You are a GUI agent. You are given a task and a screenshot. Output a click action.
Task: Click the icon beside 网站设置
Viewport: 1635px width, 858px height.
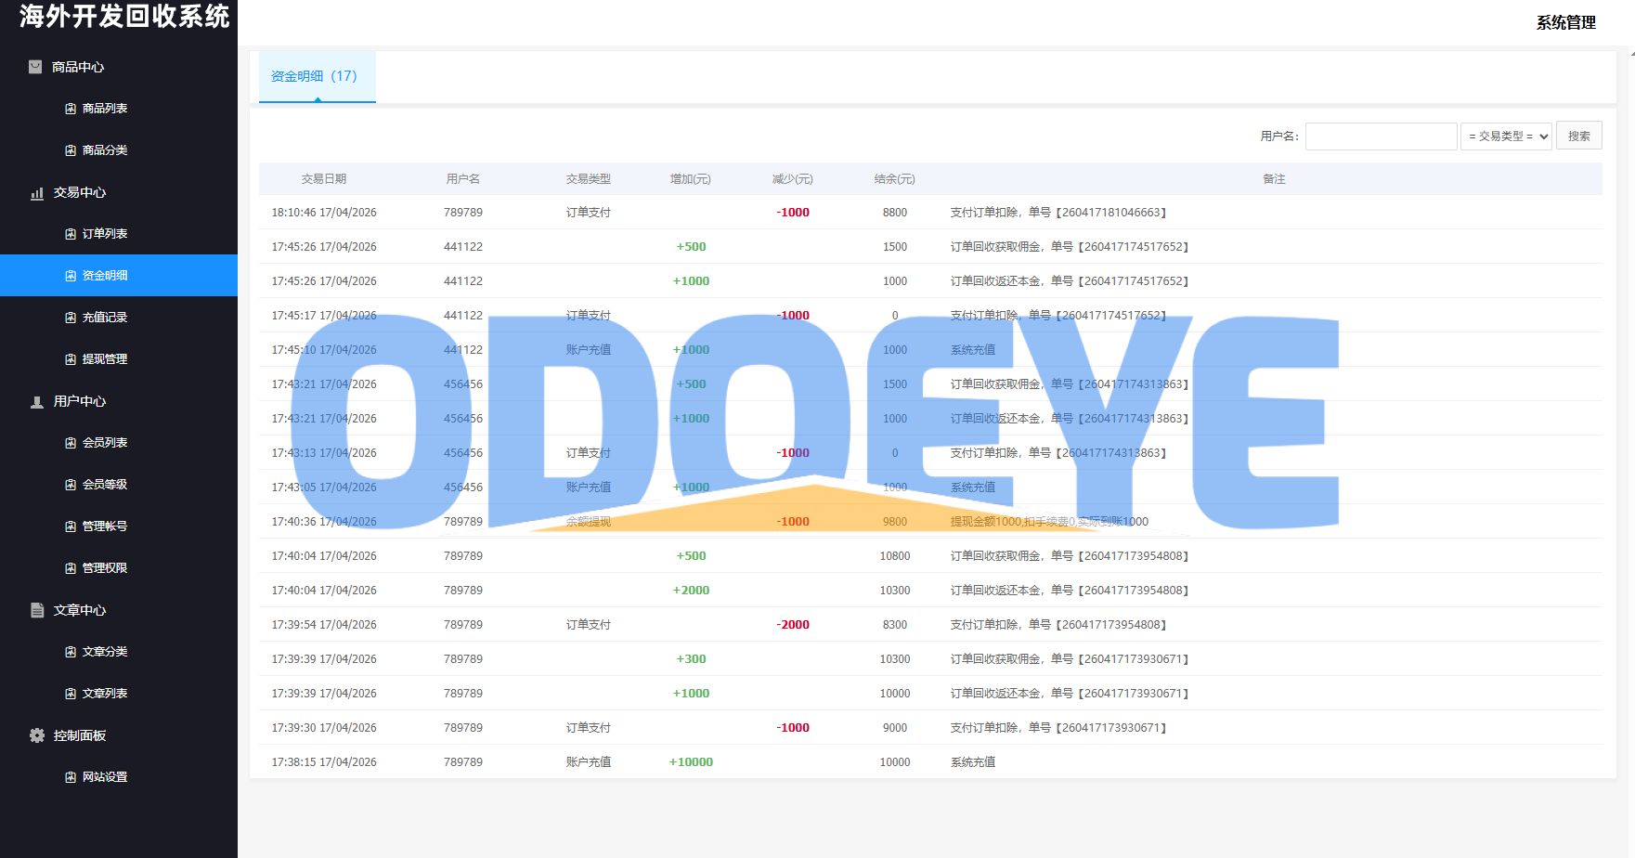tap(71, 777)
